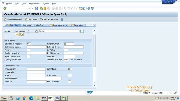Image resolution: width=180 pixels, height=101 pixels.
Task: Collapse the command field with the double-arrow
Action: (x=33, y=8)
